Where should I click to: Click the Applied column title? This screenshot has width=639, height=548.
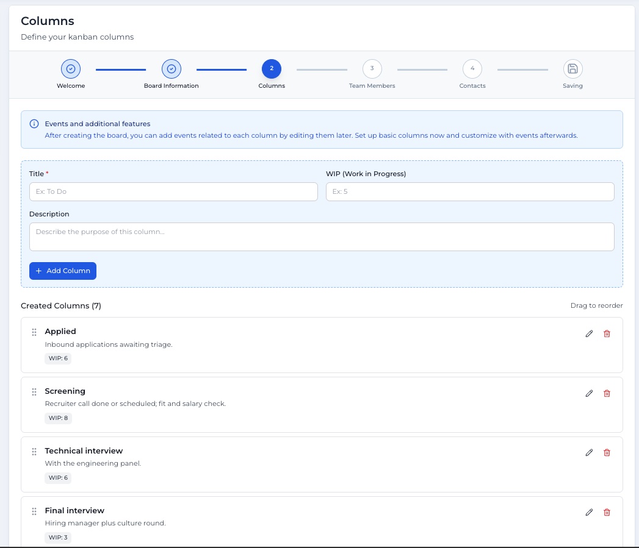[x=60, y=332]
